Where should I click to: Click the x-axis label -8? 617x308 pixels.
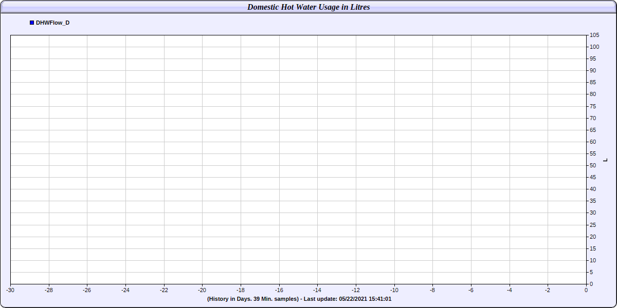pyautogui.click(x=432, y=290)
